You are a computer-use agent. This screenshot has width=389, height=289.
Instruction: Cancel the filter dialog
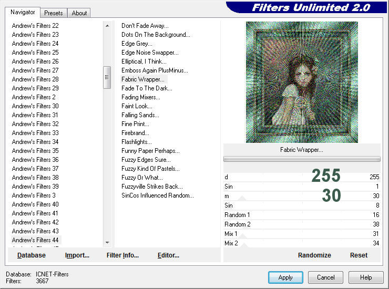326,277
